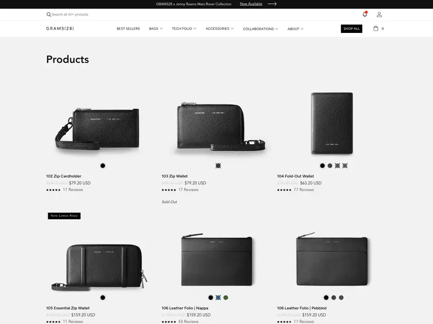Expand the Tech Folio dropdown menu
The height and width of the screenshot is (324, 433).
tap(184, 29)
